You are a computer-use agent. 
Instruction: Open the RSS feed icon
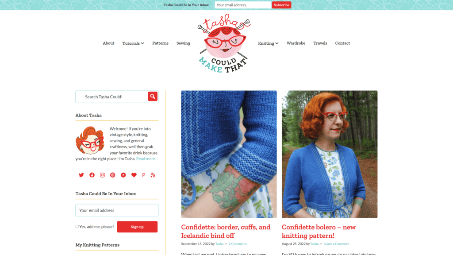153,175
